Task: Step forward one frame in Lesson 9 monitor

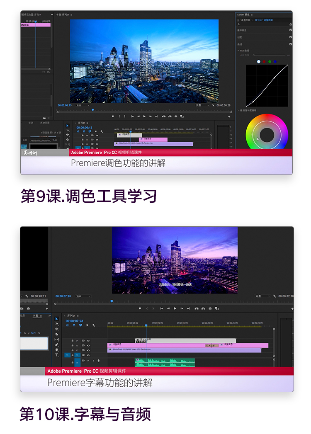Action: pyautogui.click(x=151, y=116)
